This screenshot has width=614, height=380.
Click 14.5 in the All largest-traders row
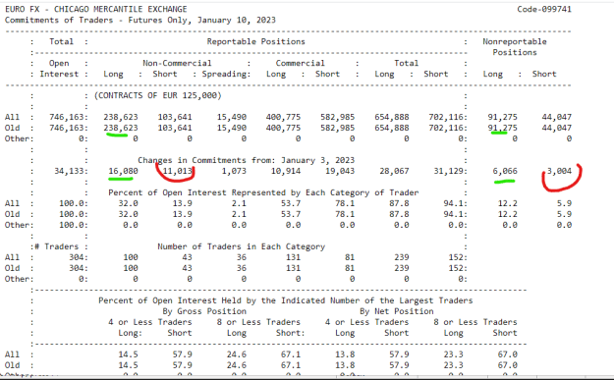click(128, 354)
